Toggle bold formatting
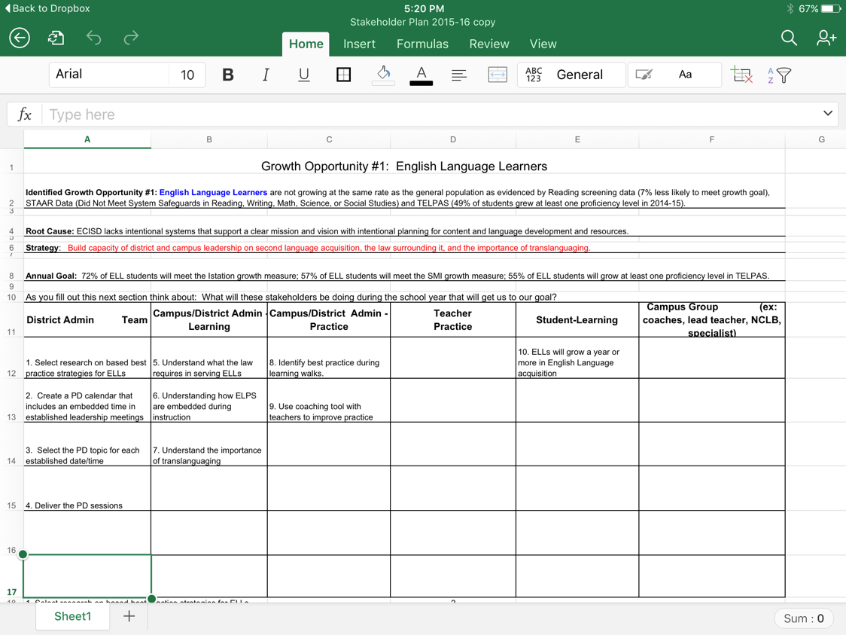The height and width of the screenshot is (635, 846). point(227,75)
